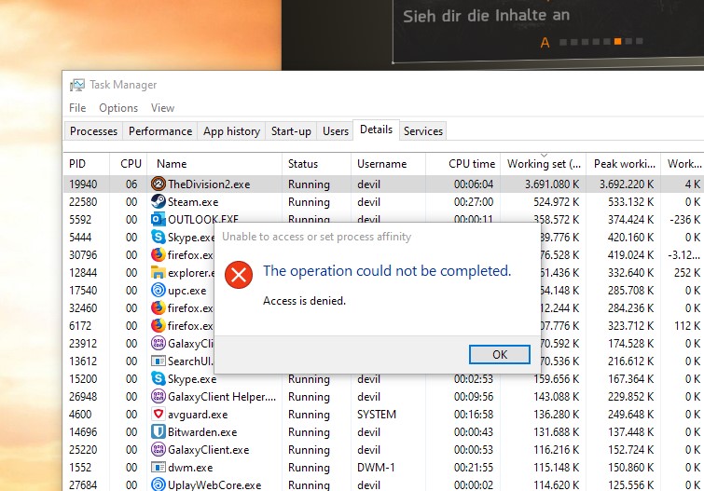
Task: Click the GalaxyClient icon in PID 23912 row
Action: [x=158, y=344]
